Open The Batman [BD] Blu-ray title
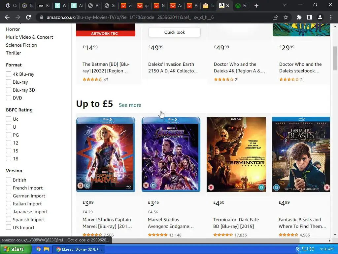338x254 pixels. coord(106,67)
